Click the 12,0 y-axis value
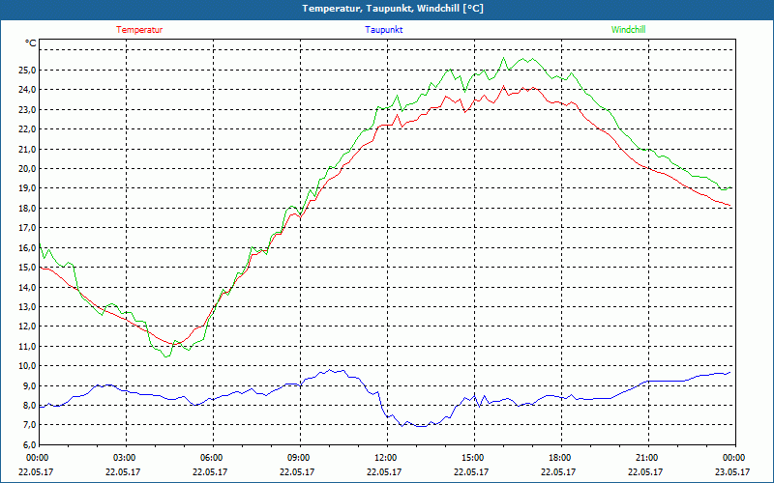The width and height of the screenshot is (774, 483). point(27,327)
